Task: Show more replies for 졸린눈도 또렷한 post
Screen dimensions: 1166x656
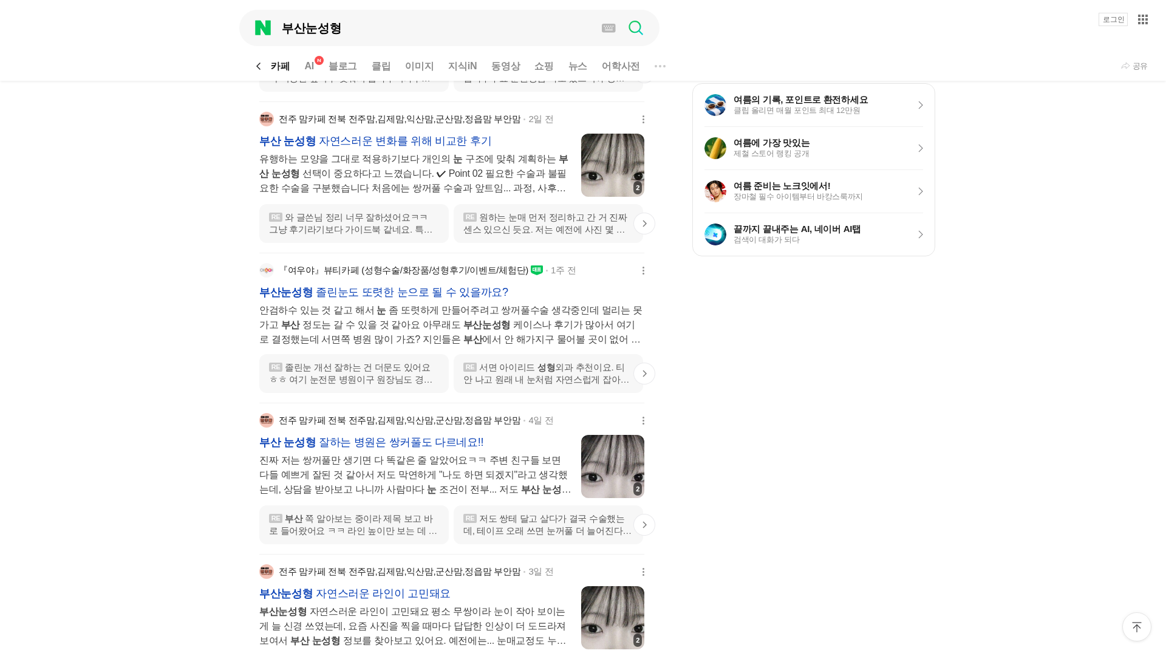Action: 644,374
